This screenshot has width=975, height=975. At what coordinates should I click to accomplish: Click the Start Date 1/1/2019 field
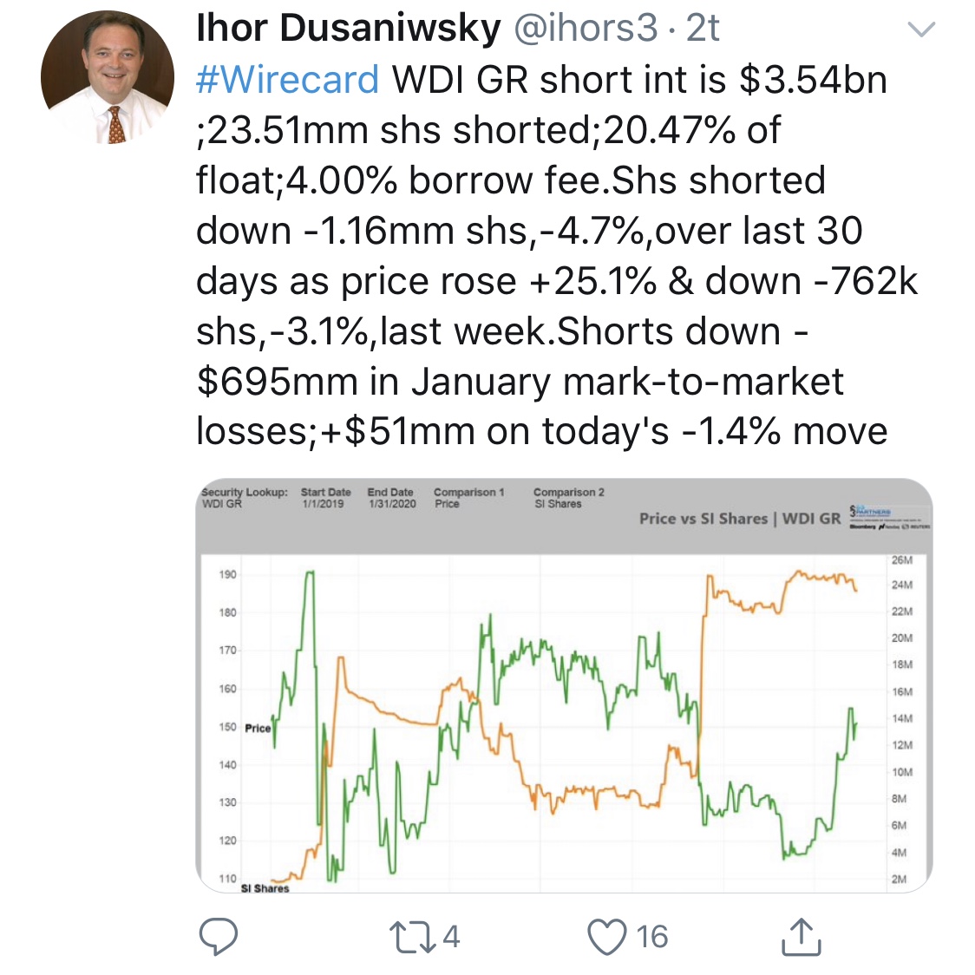coord(325,498)
